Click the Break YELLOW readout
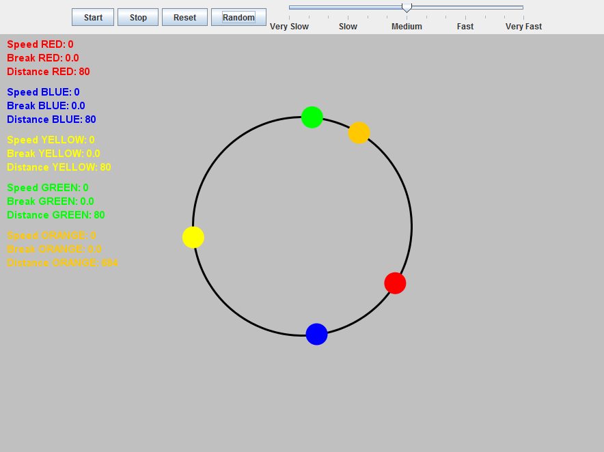This screenshot has height=452, width=604. (53, 154)
